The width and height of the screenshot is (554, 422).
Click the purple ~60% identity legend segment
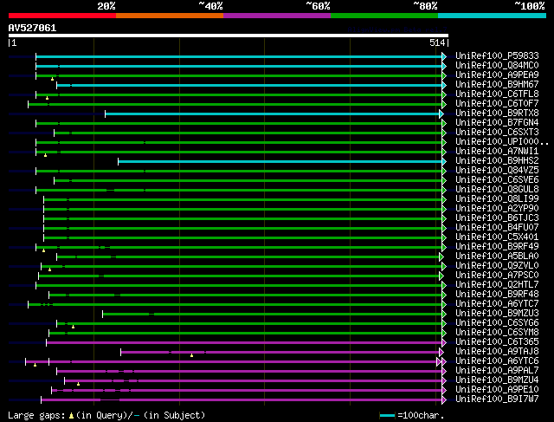coord(277,16)
